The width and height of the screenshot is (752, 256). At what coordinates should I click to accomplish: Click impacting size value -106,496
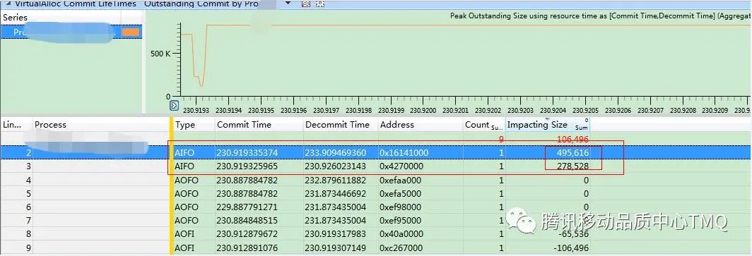tap(571, 248)
